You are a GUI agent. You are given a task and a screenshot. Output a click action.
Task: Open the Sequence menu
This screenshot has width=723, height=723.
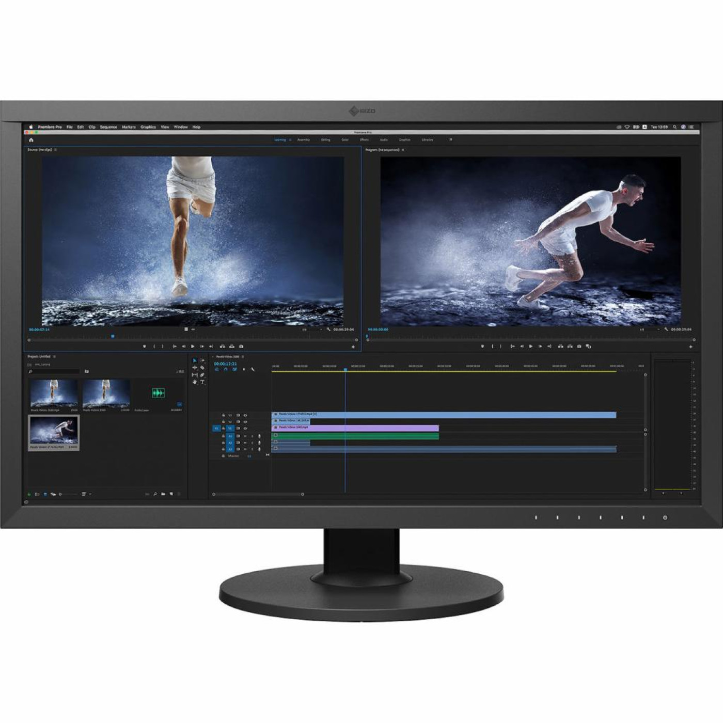[108, 127]
